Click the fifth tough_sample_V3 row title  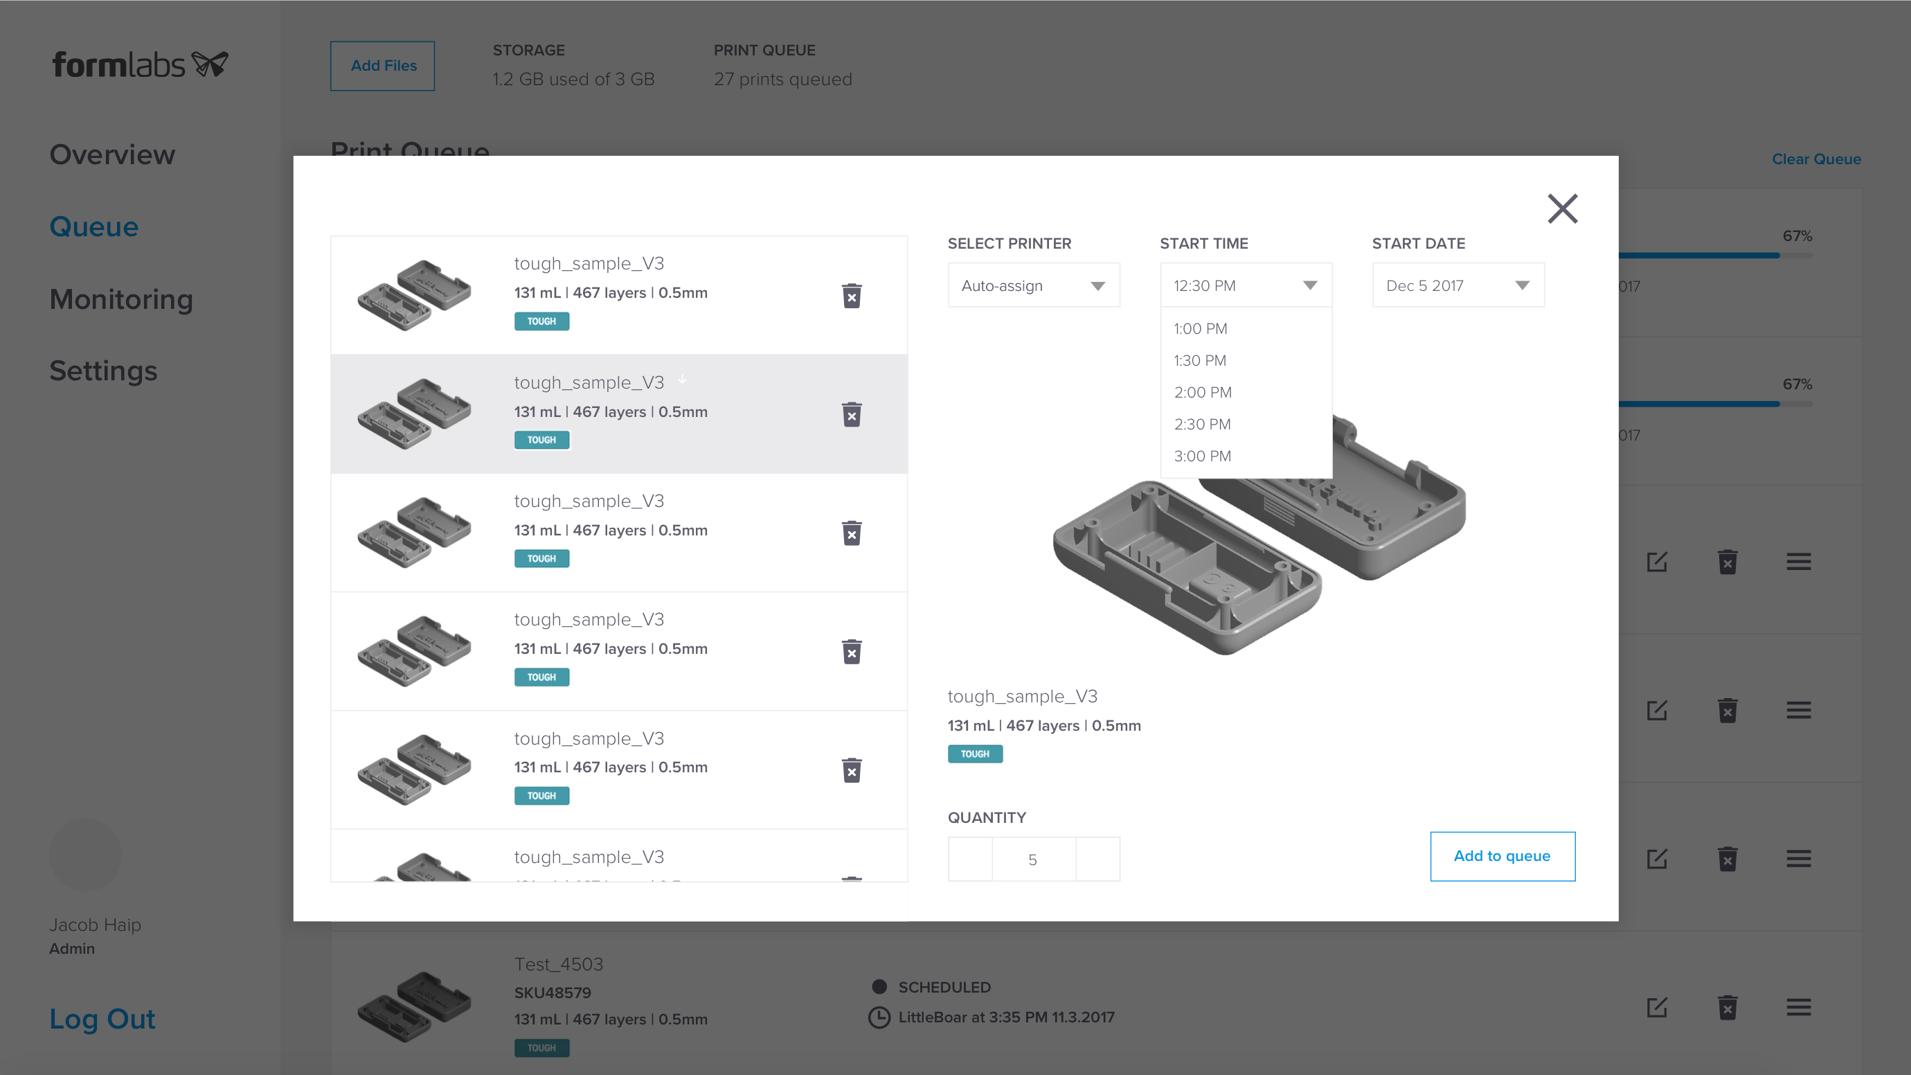tap(589, 738)
